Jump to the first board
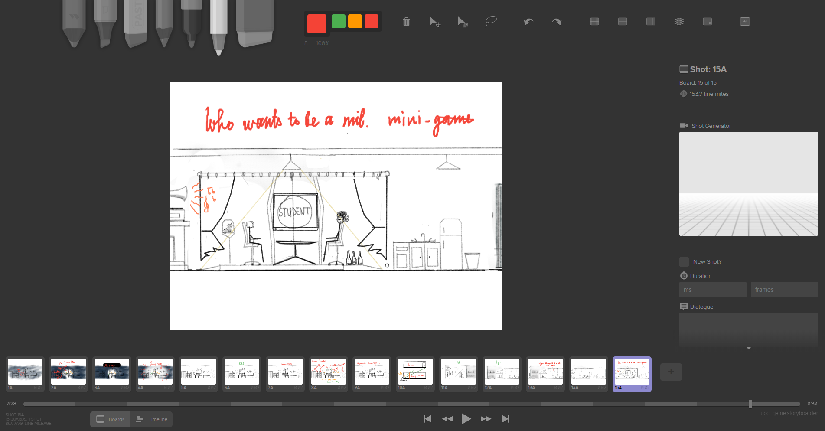 click(427, 419)
